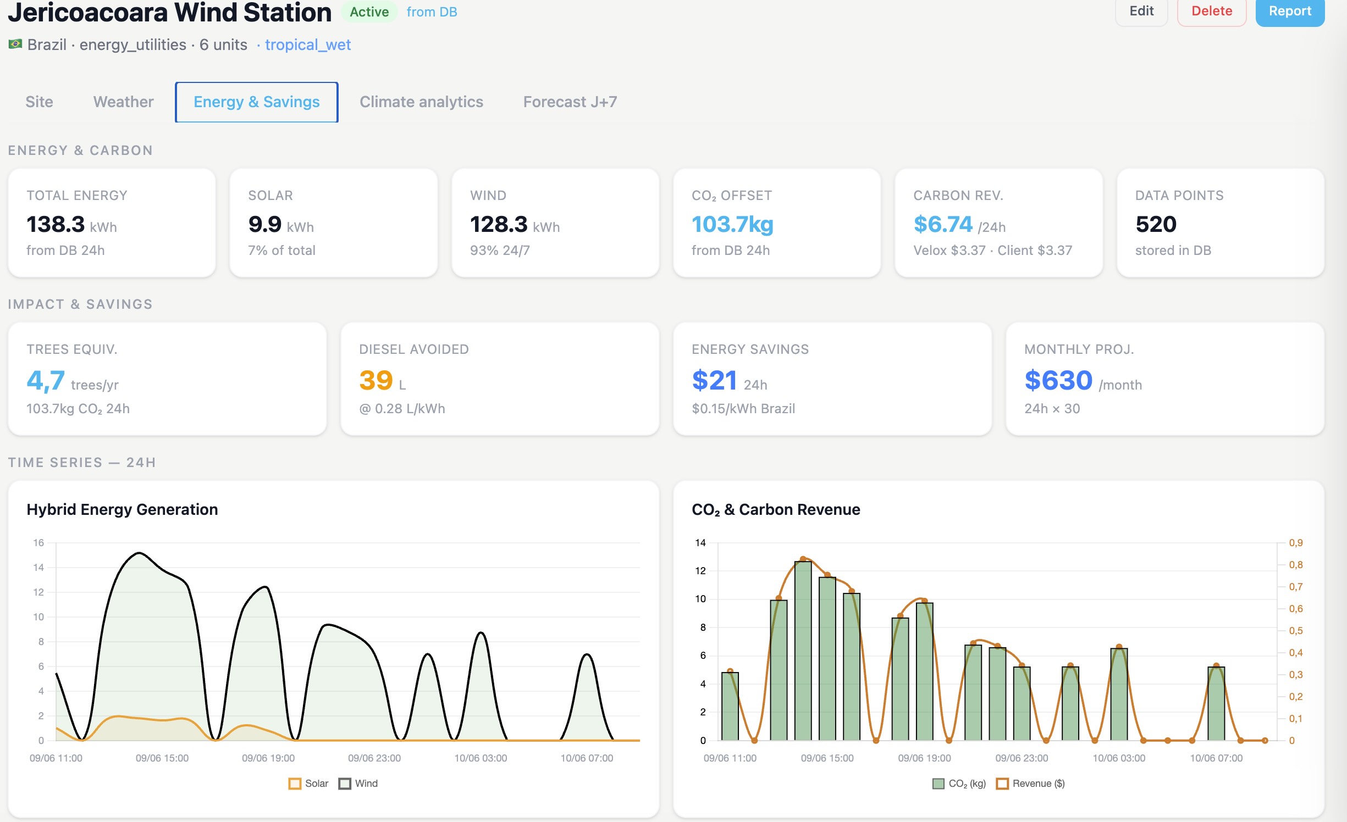This screenshot has height=822, width=1347.
Task: Click the 'energy_utilities' sector text
Action: pyautogui.click(x=133, y=45)
